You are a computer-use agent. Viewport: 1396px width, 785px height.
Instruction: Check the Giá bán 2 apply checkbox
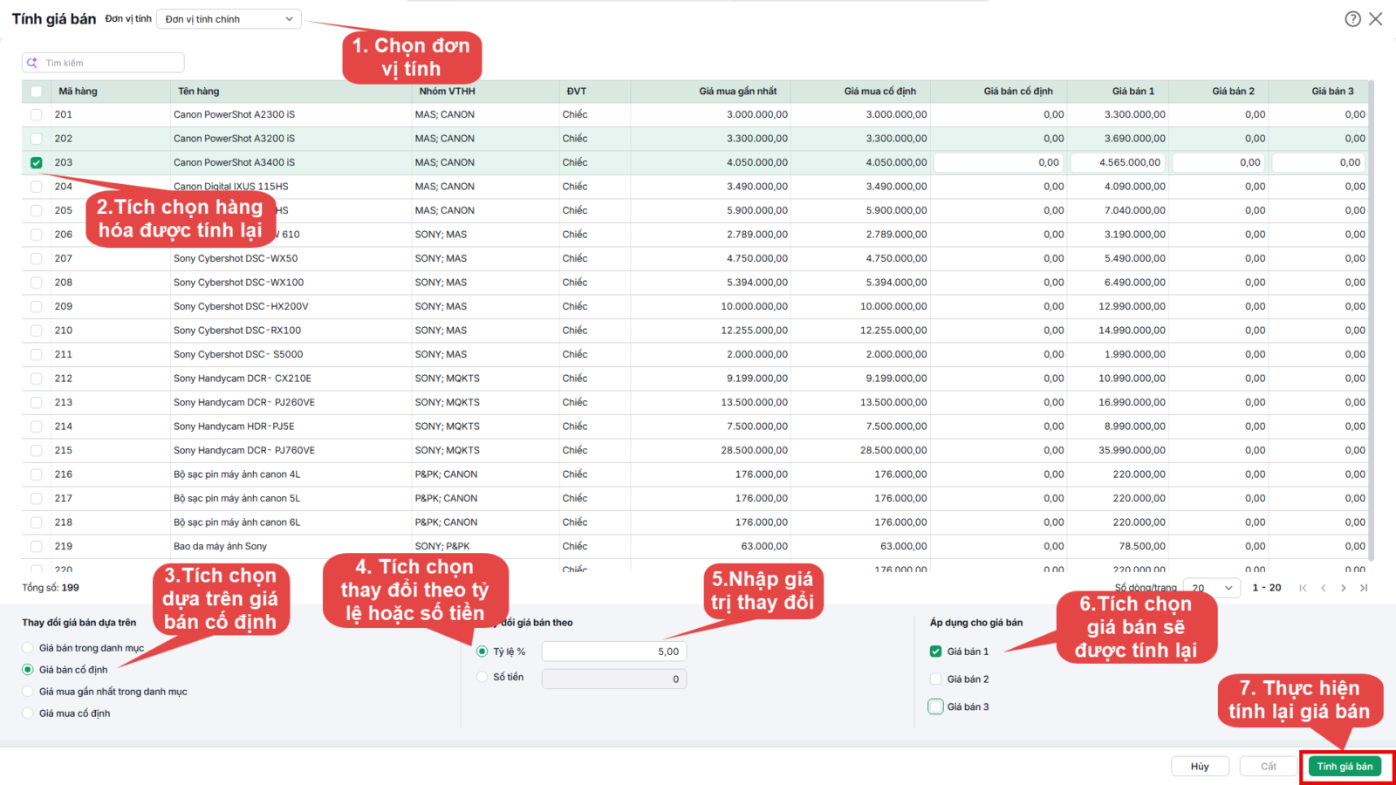[935, 679]
